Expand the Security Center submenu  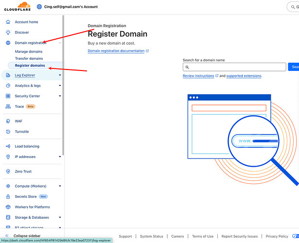60,96
